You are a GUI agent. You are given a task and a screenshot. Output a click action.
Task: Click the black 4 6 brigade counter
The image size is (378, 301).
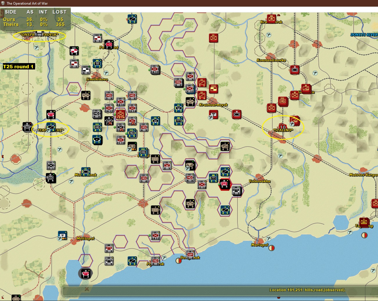(x=190, y=203)
